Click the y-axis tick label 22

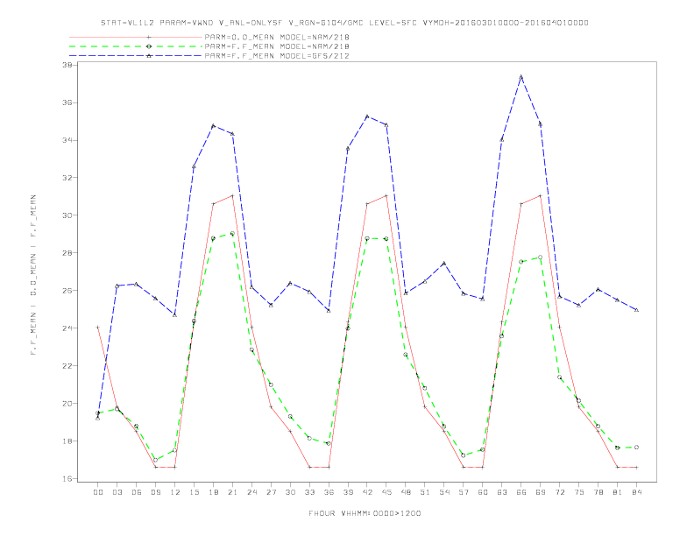tap(67, 366)
